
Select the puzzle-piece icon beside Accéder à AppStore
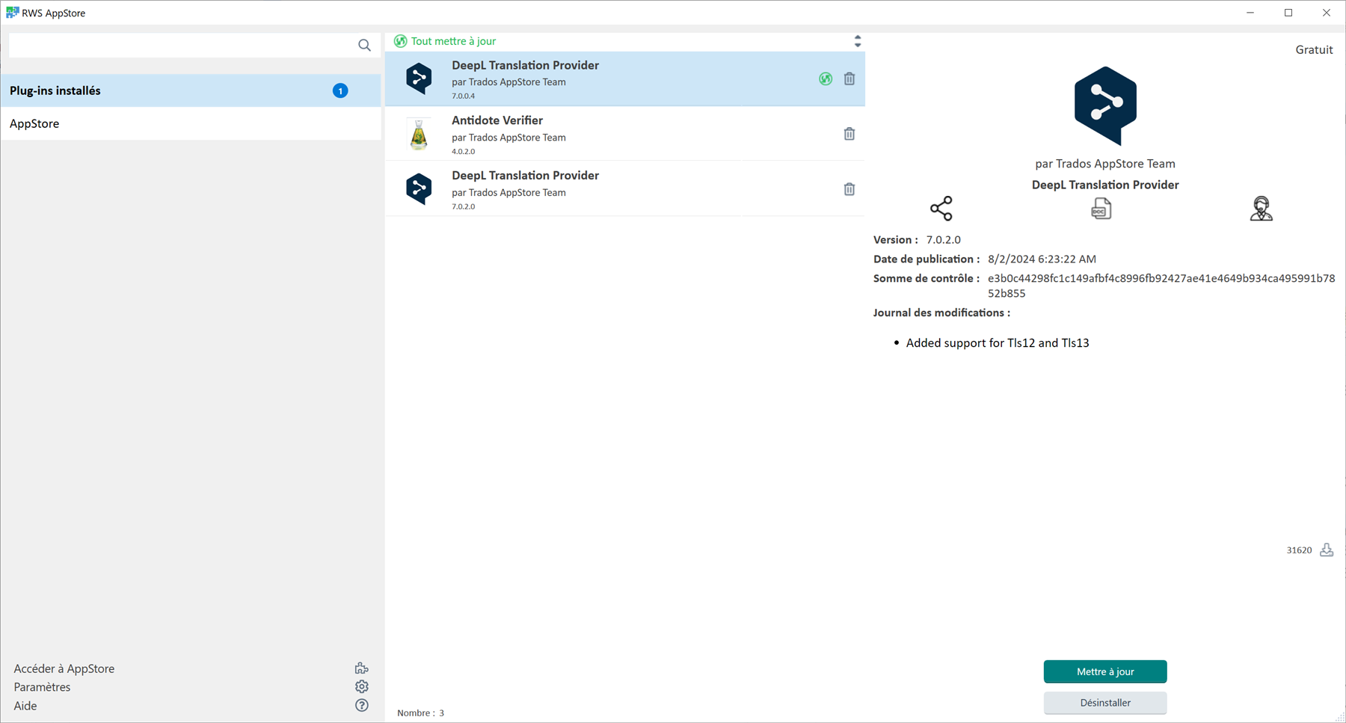(x=361, y=667)
